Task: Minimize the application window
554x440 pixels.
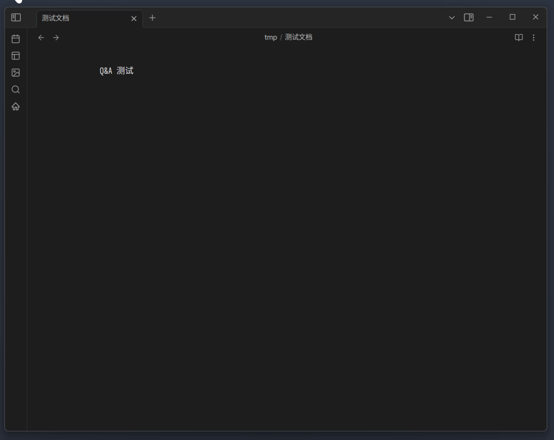Action: (x=489, y=17)
